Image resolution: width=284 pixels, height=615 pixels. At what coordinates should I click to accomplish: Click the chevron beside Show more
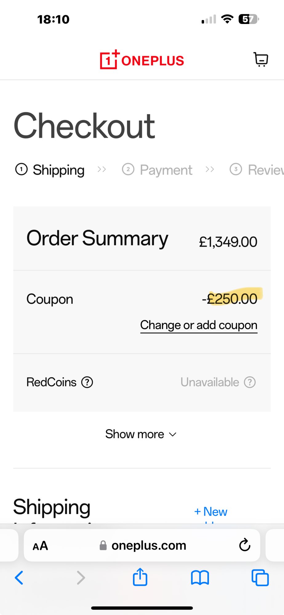173,434
